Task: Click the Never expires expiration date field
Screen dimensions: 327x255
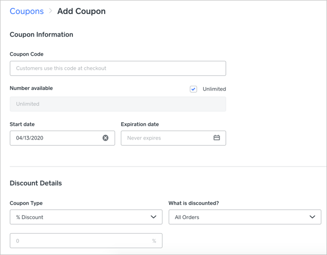Action: coord(167,138)
